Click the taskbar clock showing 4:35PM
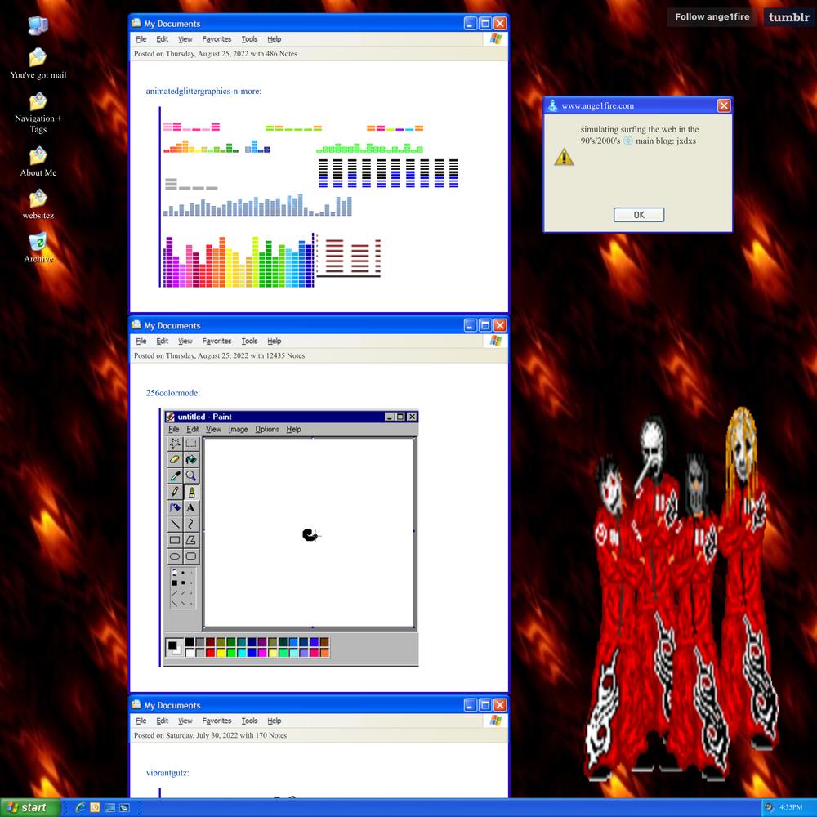The image size is (817, 817). click(x=791, y=807)
